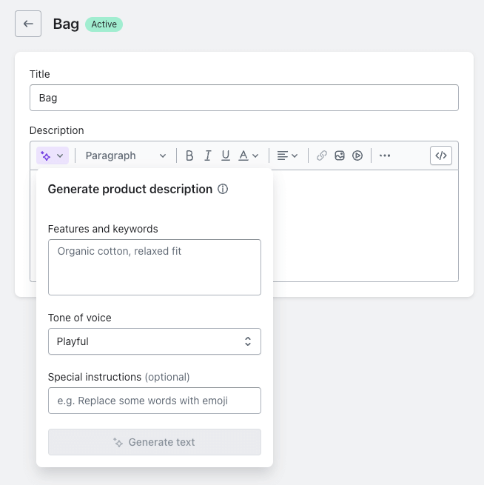Open the Paragraph style dropdown
The image size is (484, 485).
point(125,155)
